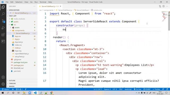Open the Accounts menu icon
The image size is (170, 95).
3,77
